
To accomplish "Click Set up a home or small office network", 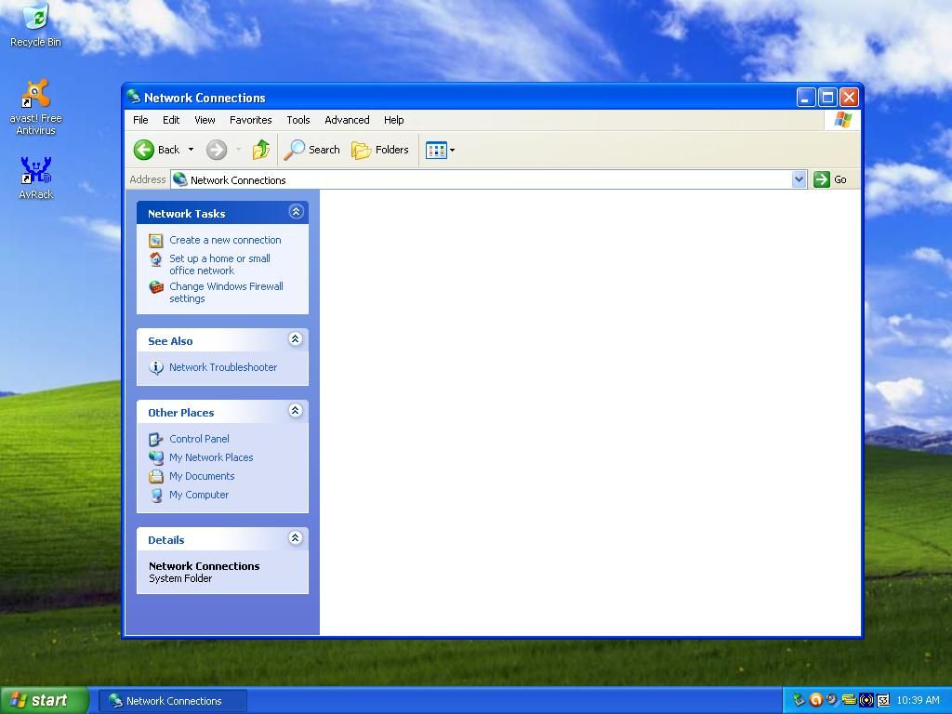I will pos(219,265).
